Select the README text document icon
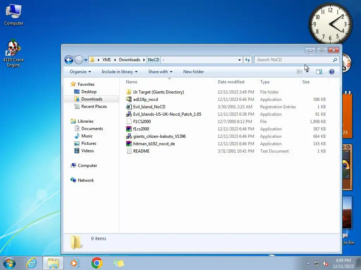 129,151
